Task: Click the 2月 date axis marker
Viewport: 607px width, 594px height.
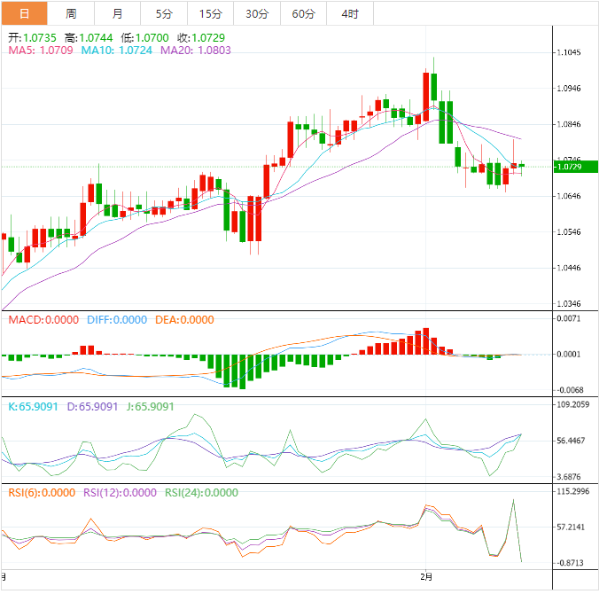Action: tap(427, 576)
